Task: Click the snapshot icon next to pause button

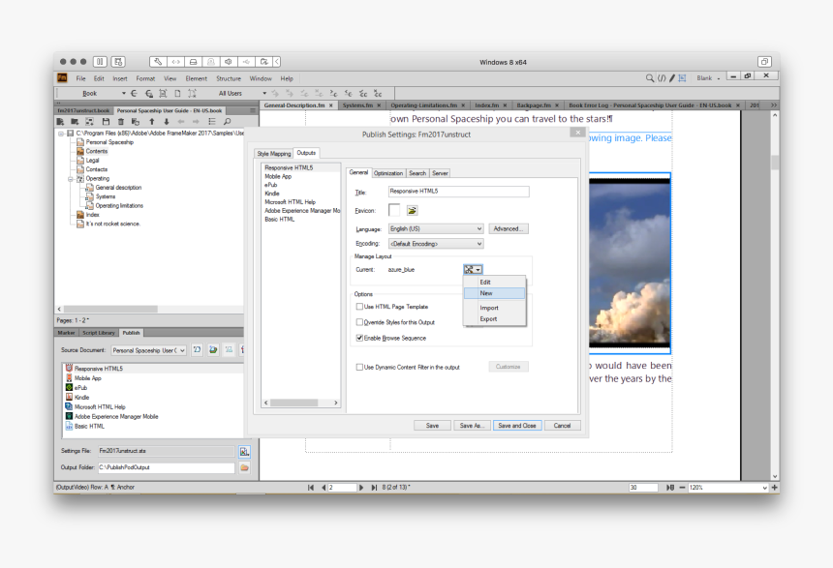Action: [x=118, y=62]
